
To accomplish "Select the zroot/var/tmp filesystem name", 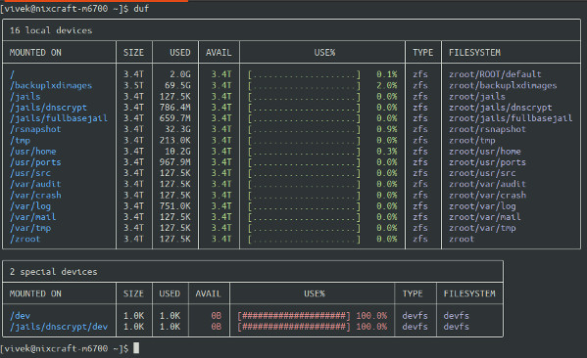I will coord(482,228).
